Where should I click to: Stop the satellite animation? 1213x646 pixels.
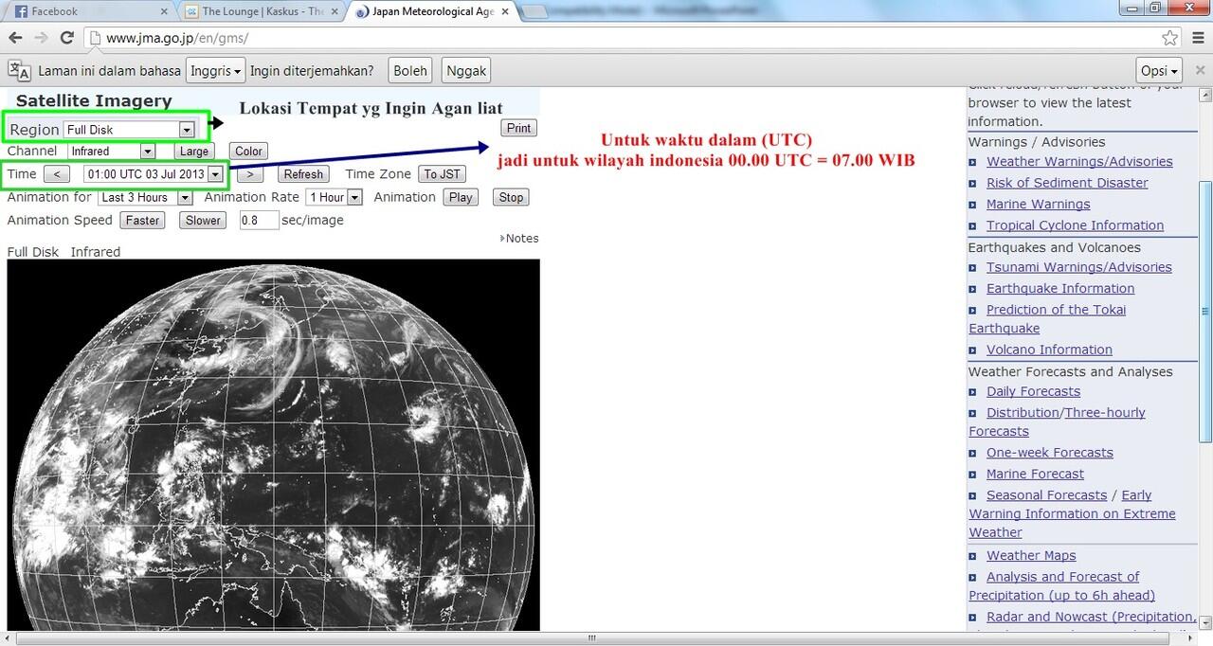coord(511,197)
